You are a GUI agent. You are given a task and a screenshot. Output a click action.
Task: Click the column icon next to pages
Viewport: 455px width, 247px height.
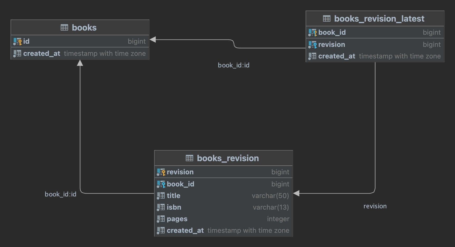pos(161,219)
